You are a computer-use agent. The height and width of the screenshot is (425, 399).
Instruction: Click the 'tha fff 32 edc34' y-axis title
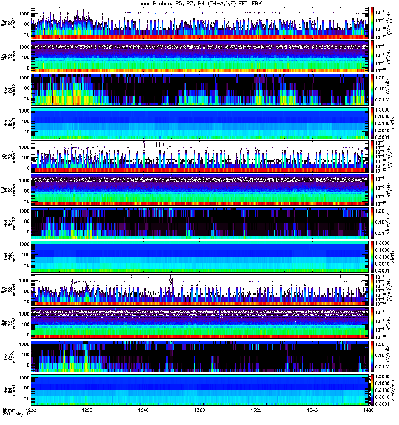coord(9,23)
